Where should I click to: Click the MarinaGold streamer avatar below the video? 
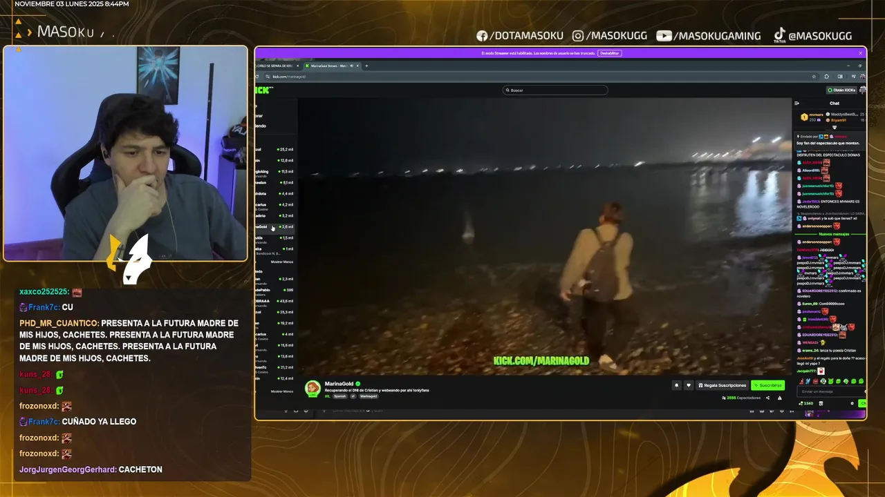313,389
